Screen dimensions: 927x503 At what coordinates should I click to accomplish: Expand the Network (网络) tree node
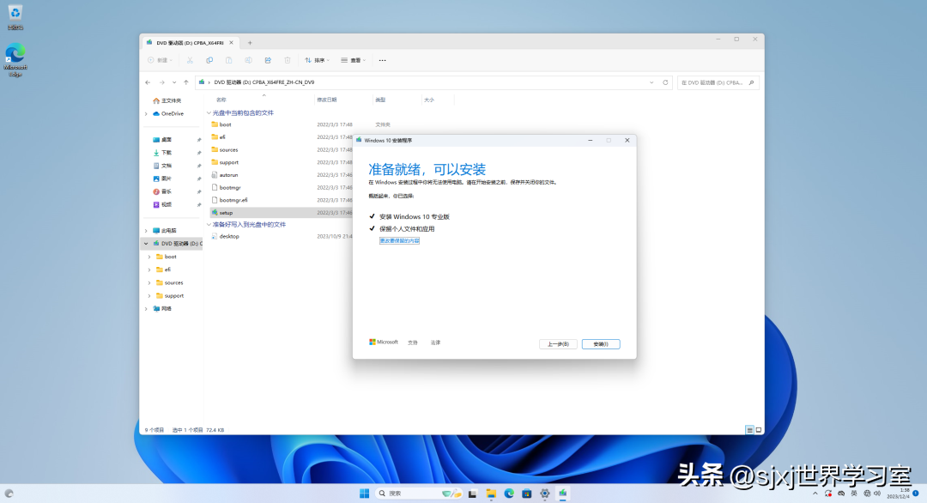pyautogui.click(x=147, y=308)
